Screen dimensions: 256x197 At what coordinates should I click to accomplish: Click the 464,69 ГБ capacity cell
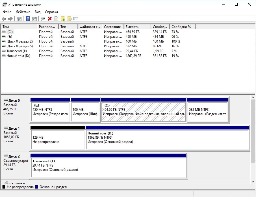[x=133, y=32]
